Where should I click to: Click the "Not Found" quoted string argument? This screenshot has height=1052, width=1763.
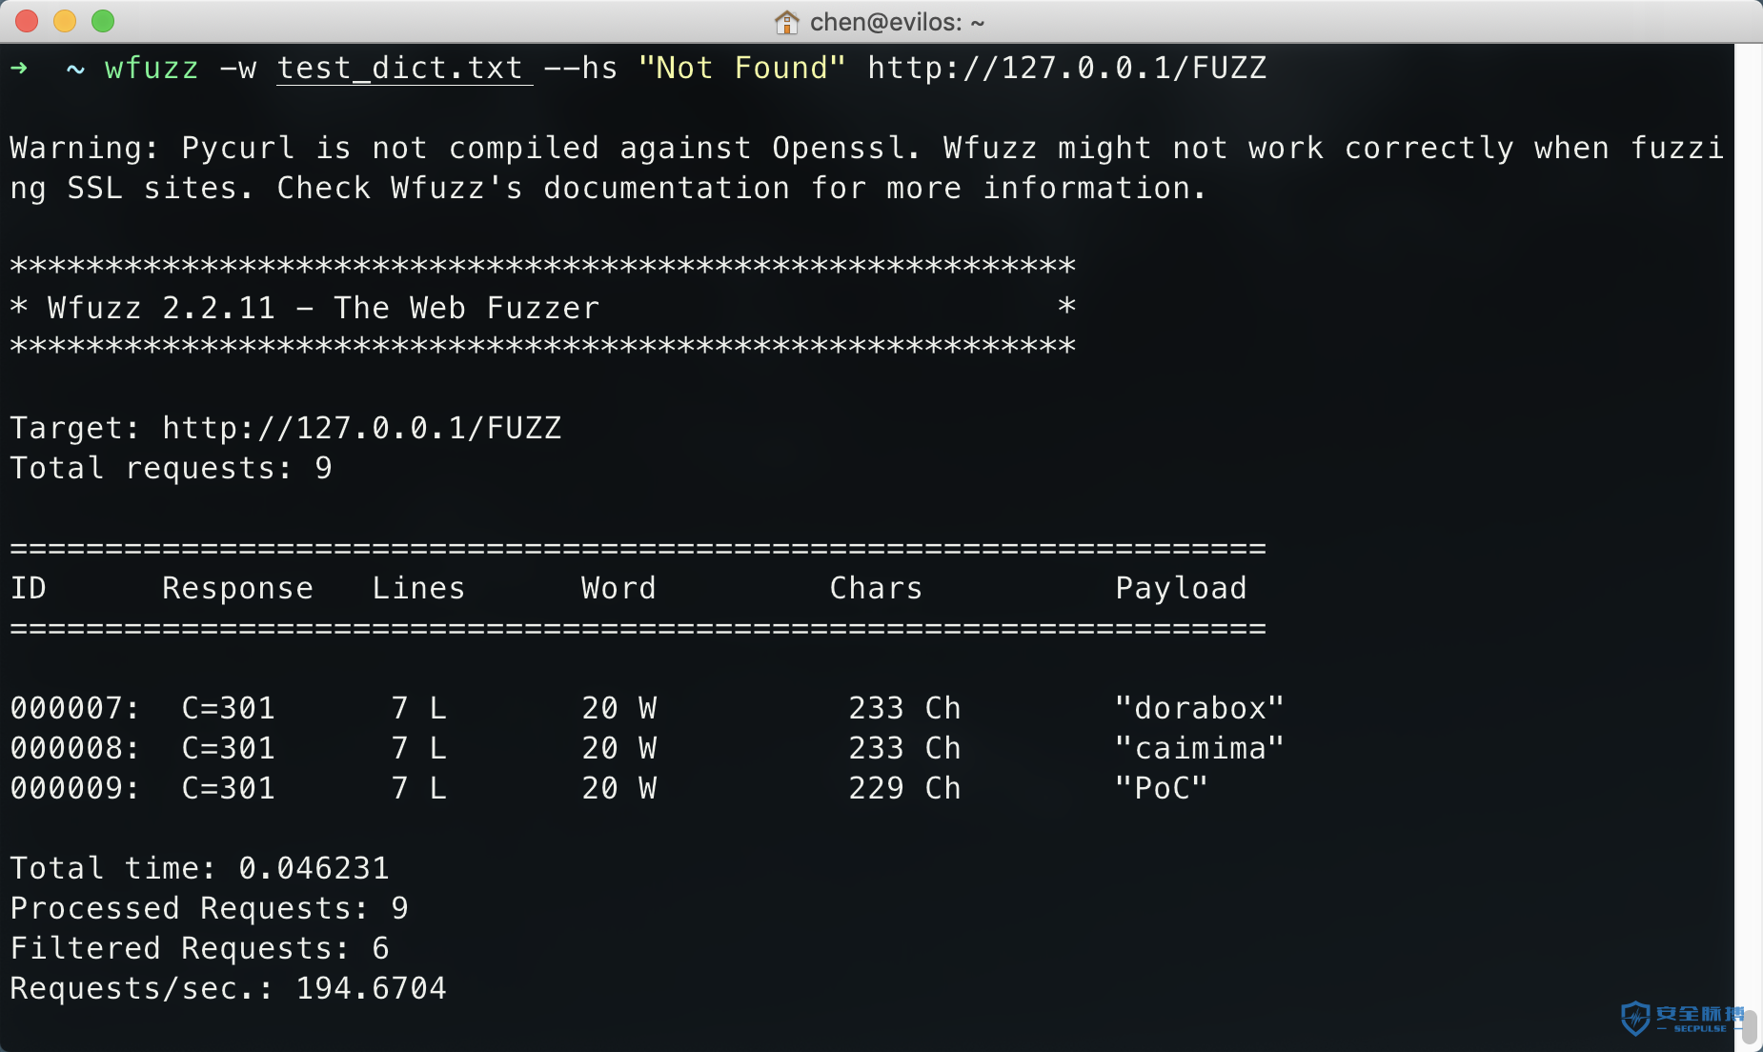tap(742, 69)
